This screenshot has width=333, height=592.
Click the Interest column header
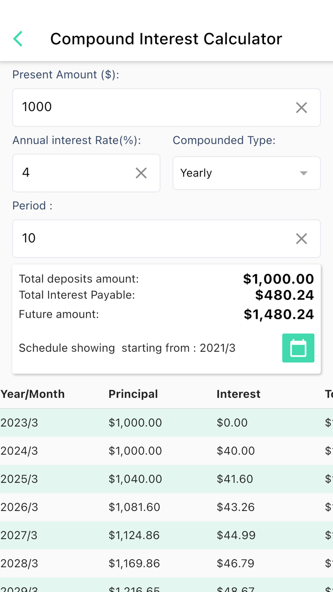pos(238,394)
